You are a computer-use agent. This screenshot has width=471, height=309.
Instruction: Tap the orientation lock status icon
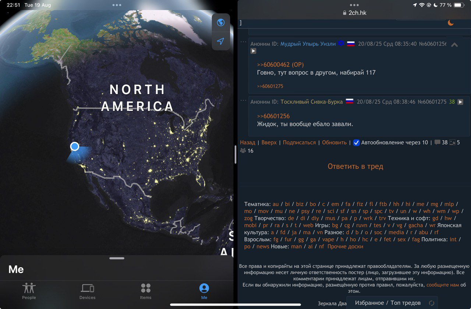pos(429,5)
